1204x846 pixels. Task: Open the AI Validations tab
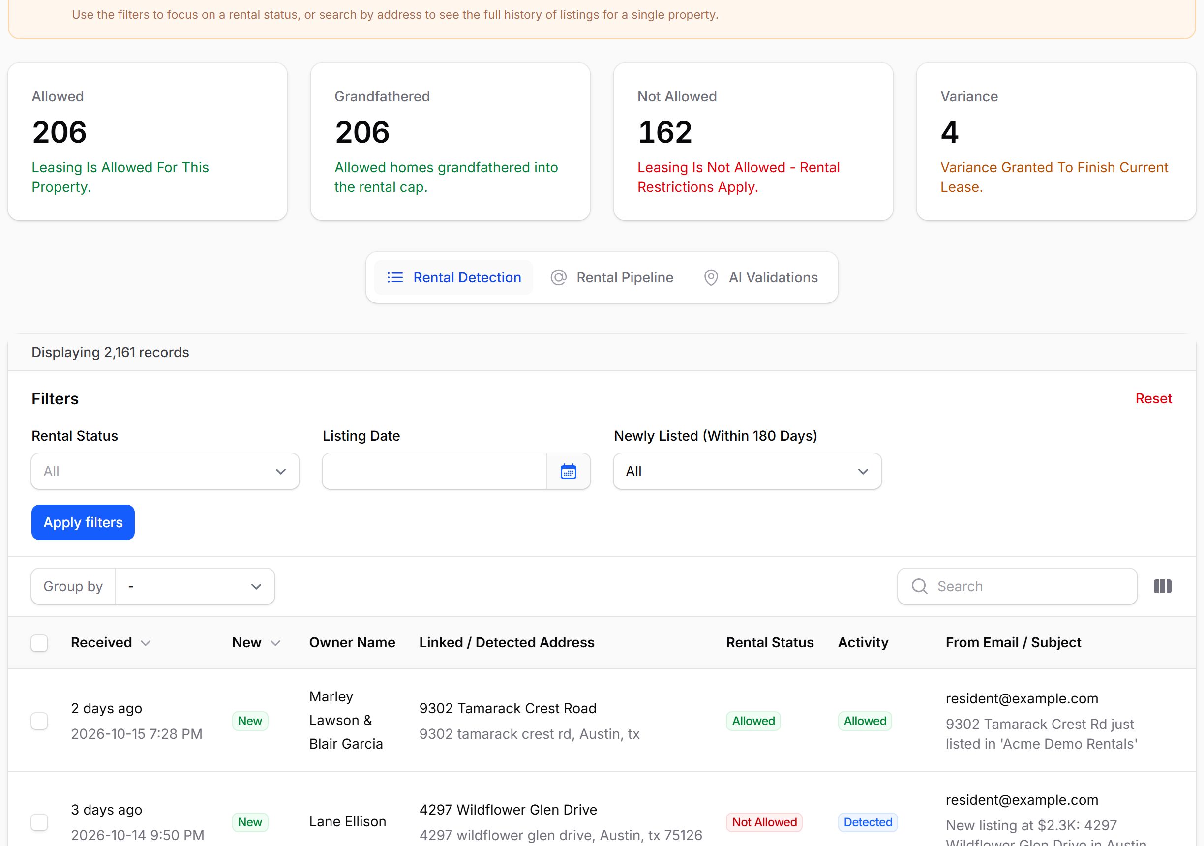(760, 277)
